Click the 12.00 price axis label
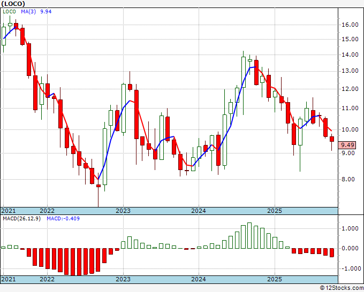Screen dimensions: 364x292 (x=350, y=89)
